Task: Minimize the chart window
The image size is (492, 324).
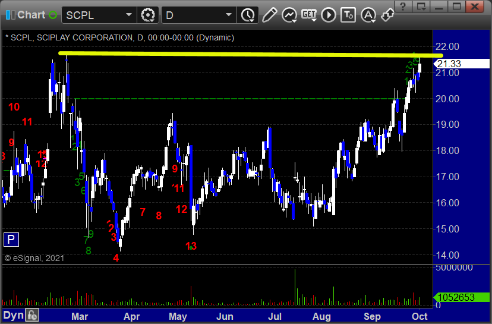Action: pos(439,7)
